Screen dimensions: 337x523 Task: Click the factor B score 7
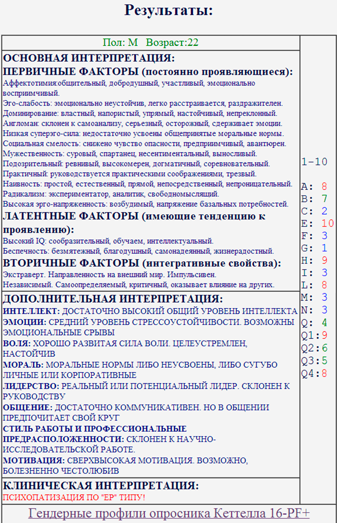click(324, 199)
